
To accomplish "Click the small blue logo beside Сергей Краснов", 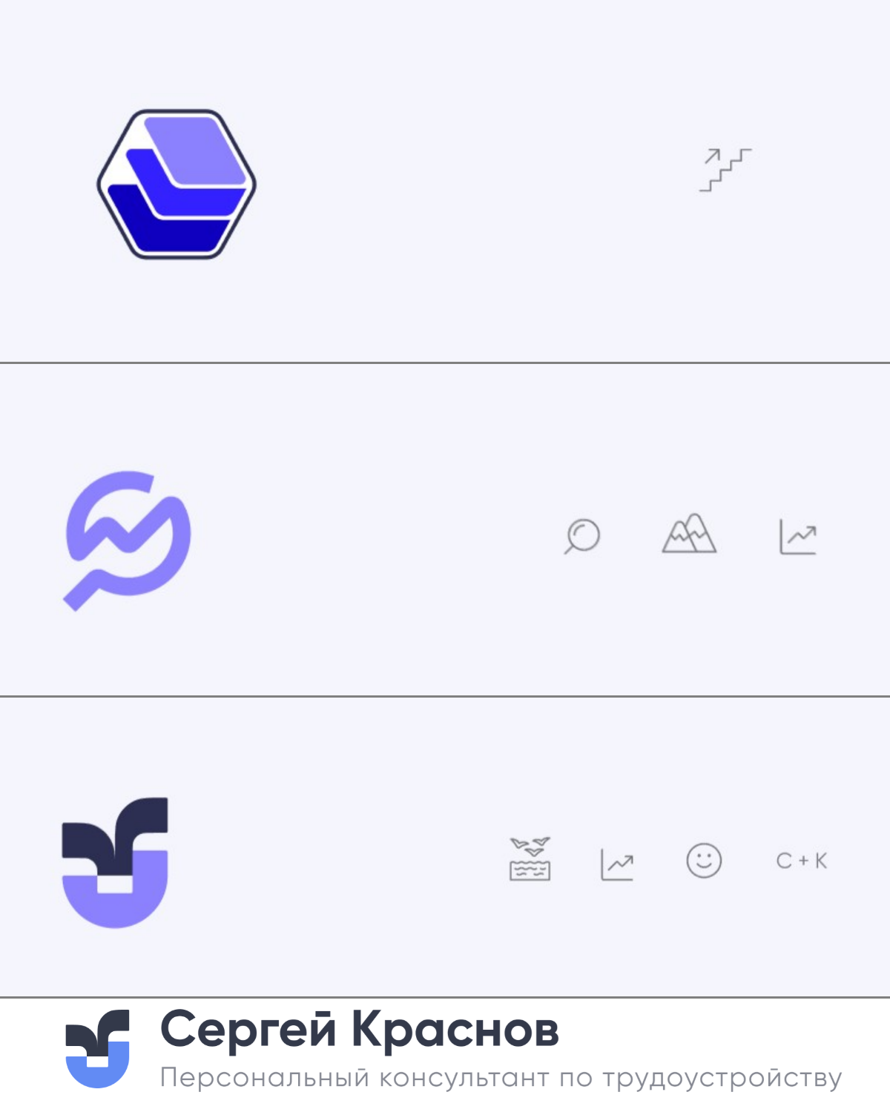I will (x=98, y=1048).
